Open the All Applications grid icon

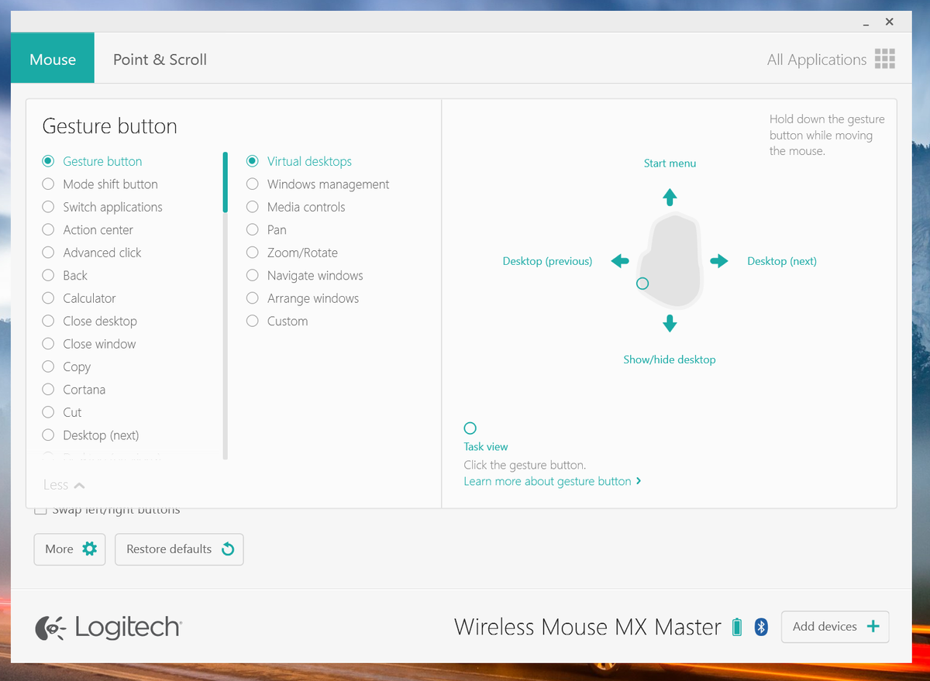(884, 59)
